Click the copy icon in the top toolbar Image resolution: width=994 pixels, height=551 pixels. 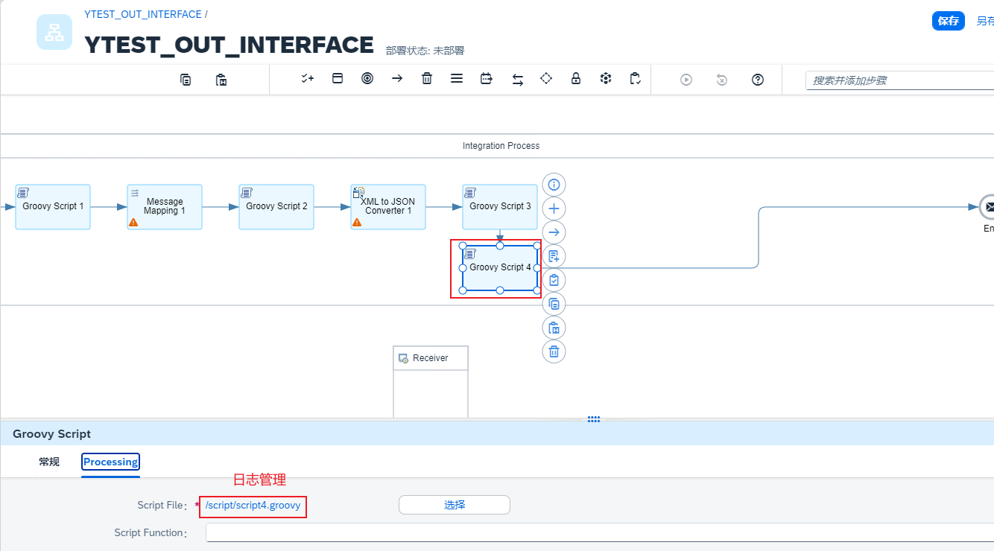click(186, 80)
